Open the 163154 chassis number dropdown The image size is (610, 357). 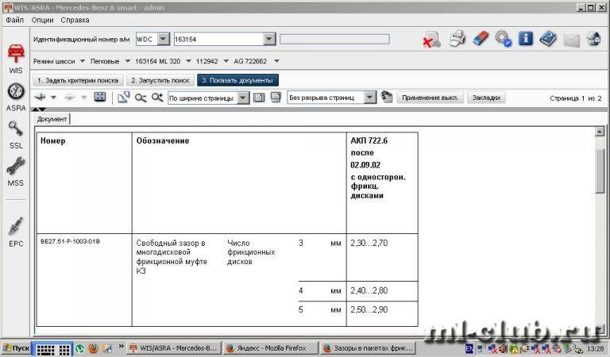coord(269,39)
